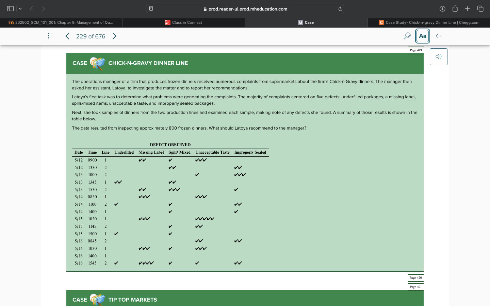Click the 1500 time cell
This screenshot has width=490, height=306.
pyautogui.click(x=92, y=234)
